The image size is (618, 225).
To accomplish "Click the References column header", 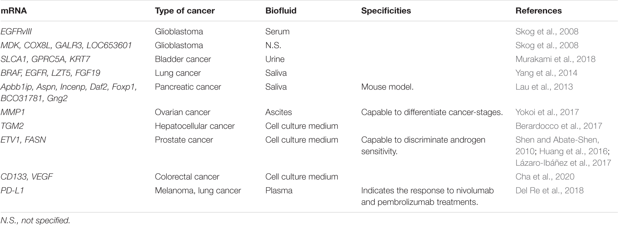I will (x=539, y=11).
